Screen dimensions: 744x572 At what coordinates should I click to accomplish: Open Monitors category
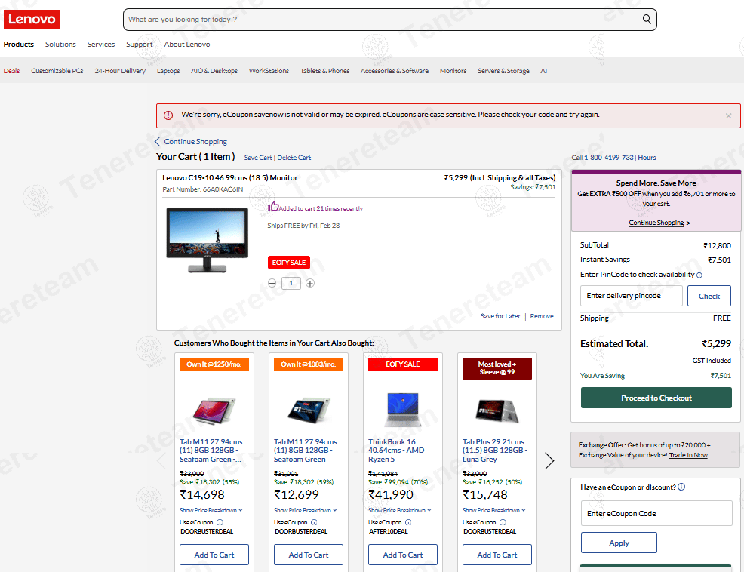[453, 71]
